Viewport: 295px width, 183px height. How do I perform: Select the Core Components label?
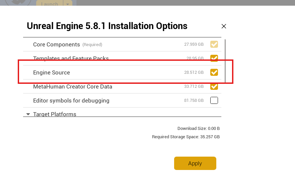57,44
